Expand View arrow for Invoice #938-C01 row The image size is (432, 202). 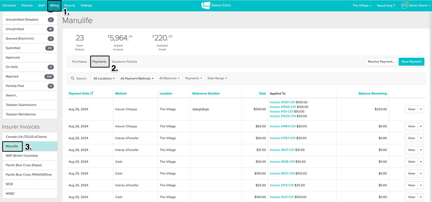click(421, 161)
